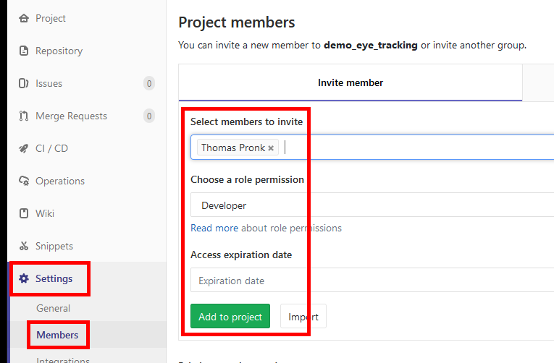Image resolution: width=554 pixels, height=363 pixels.
Task: Click the Merge Requests icon
Action: (24, 116)
